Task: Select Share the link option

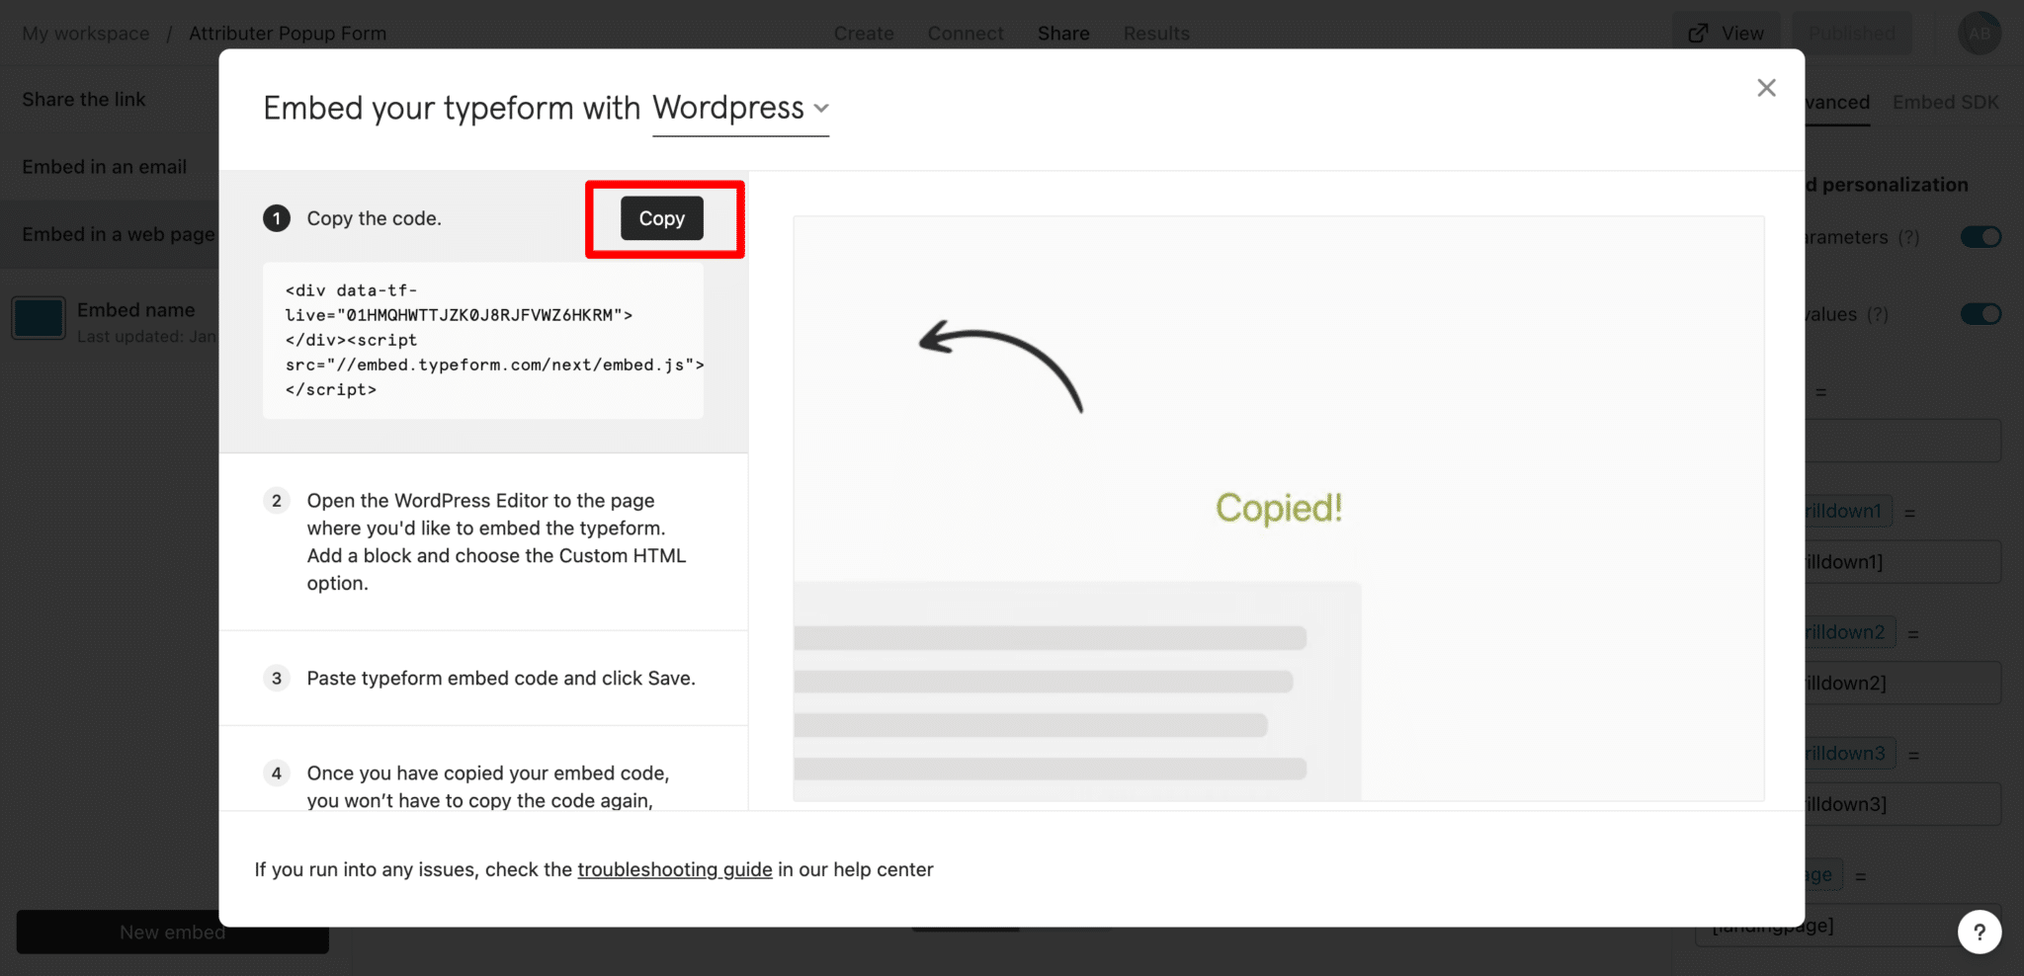Action: coord(84,100)
